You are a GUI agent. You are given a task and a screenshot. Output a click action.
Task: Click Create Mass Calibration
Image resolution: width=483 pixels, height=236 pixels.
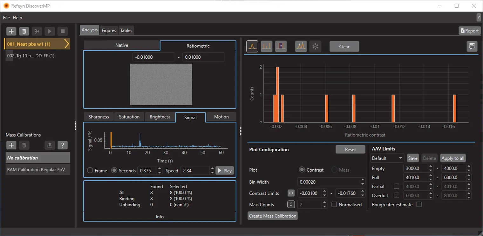273,216
